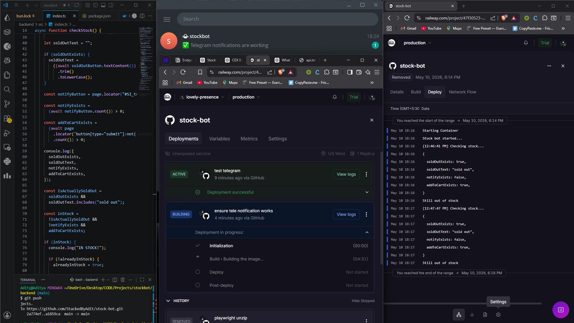Open VS Code Search magnifier in activity bar
Image resolution: width=574 pixels, height=323 pixels.
click(7, 89)
